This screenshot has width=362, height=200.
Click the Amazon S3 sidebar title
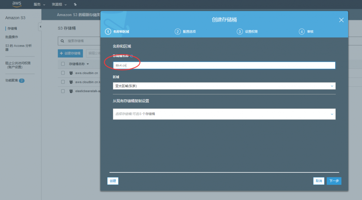pyautogui.click(x=15, y=18)
